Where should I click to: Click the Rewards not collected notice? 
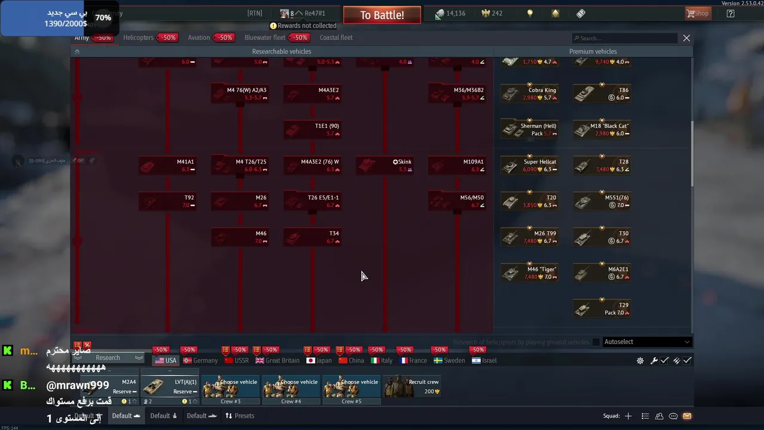click(x=303, y=26)
